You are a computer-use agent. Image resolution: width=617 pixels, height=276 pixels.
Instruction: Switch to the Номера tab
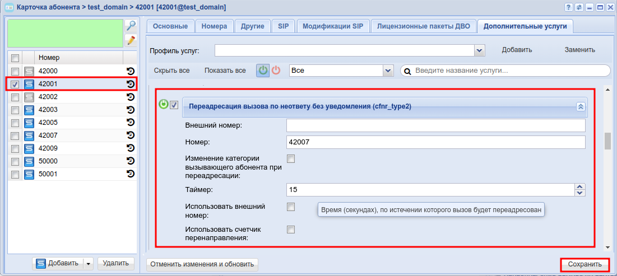[x=215, y=26]
